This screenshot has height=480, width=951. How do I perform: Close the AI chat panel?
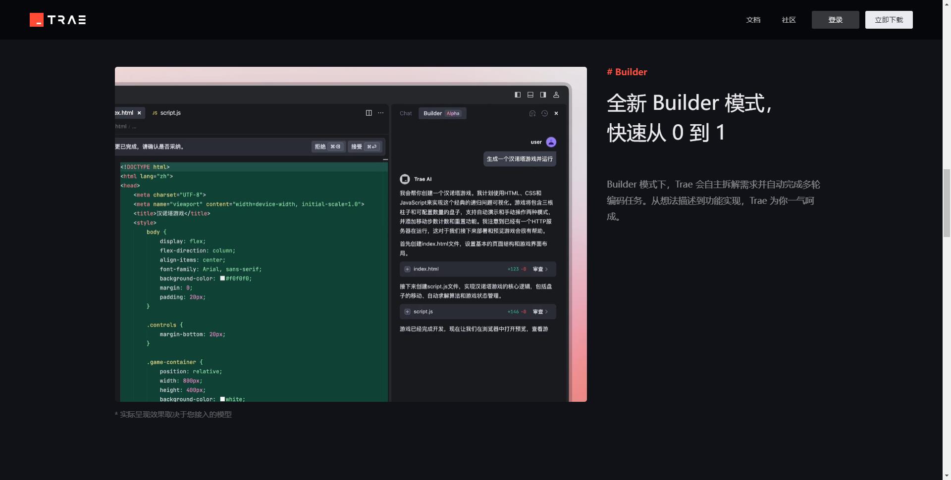pyautogui.click(x=556, y=113)
